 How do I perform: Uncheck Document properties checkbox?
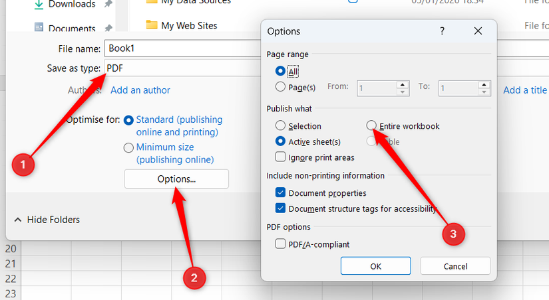click(280, 192)
